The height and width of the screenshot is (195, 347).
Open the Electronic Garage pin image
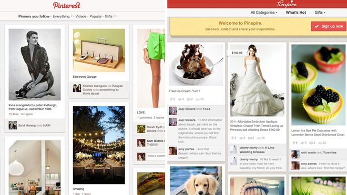coord(99,50)
